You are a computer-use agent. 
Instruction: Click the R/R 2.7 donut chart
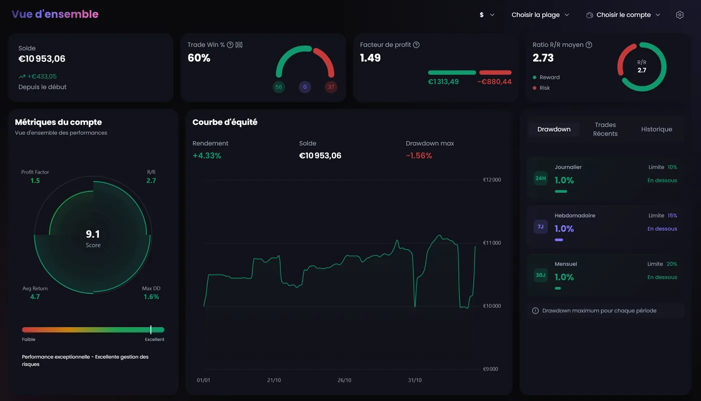[642, 67]
